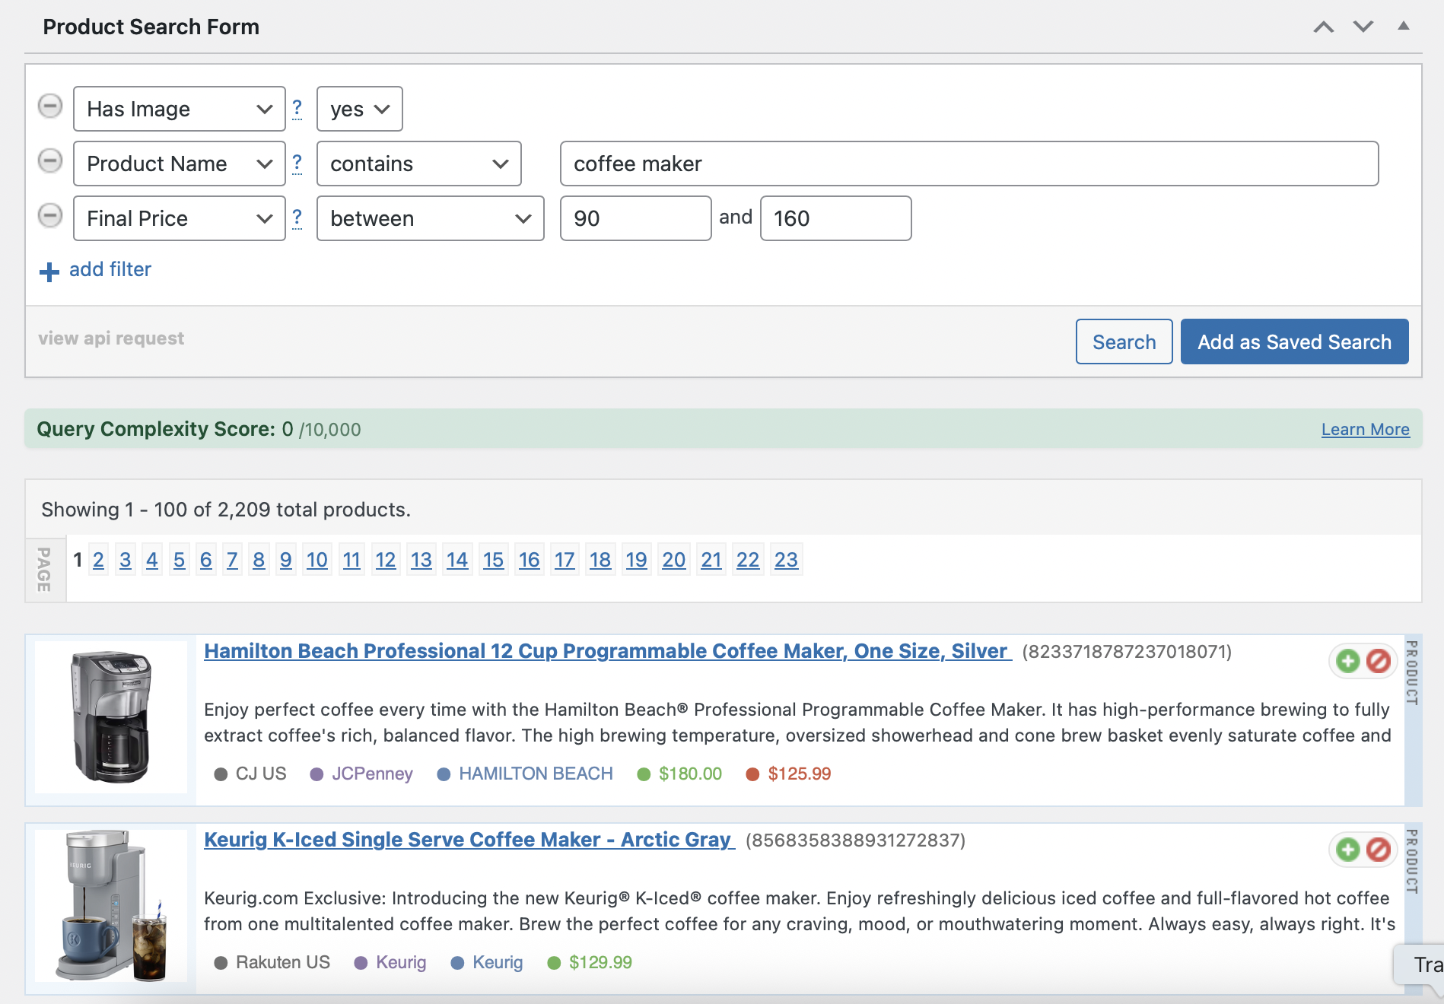Open the contains operator dropdown
The image size is (1444, 1004).
419,164
